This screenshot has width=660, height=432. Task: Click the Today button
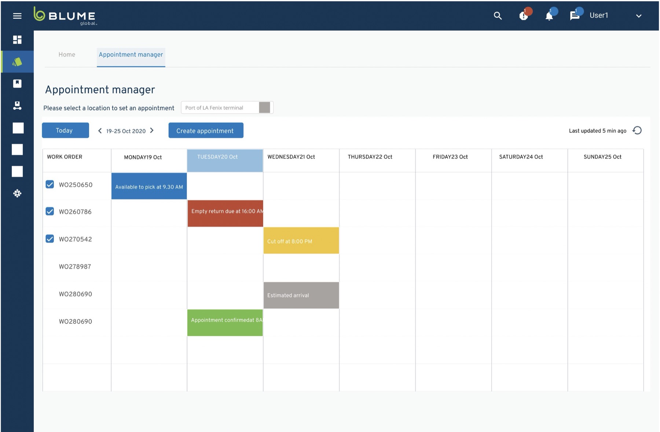(x=65, y=130)
